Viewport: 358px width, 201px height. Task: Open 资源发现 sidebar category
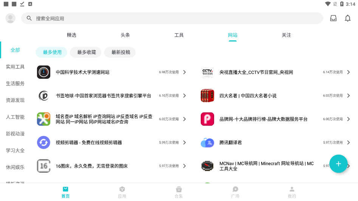(x=15, y=100)
